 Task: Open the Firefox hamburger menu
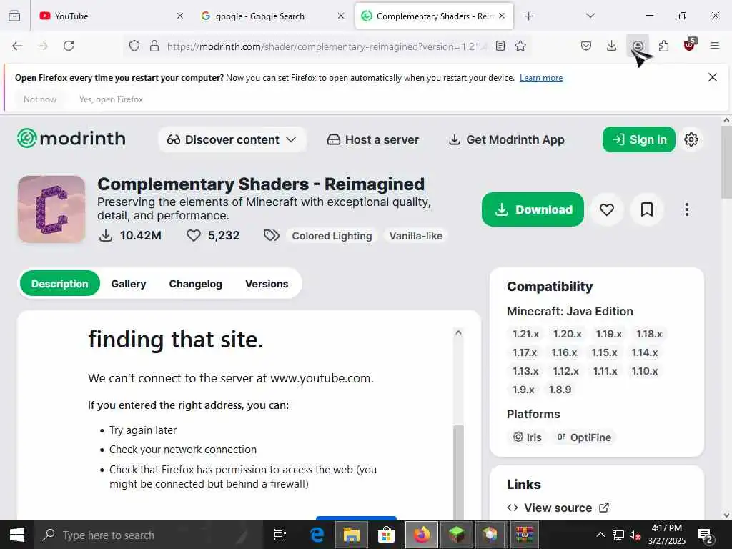point(715,46)
